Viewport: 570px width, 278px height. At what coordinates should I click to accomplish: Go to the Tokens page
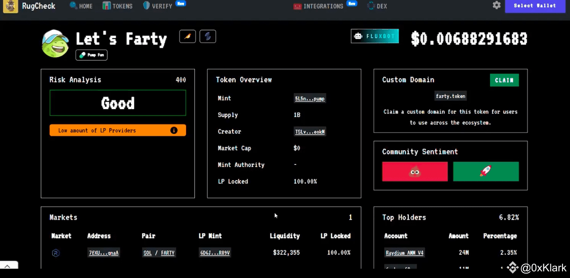[x=118, y=6]
